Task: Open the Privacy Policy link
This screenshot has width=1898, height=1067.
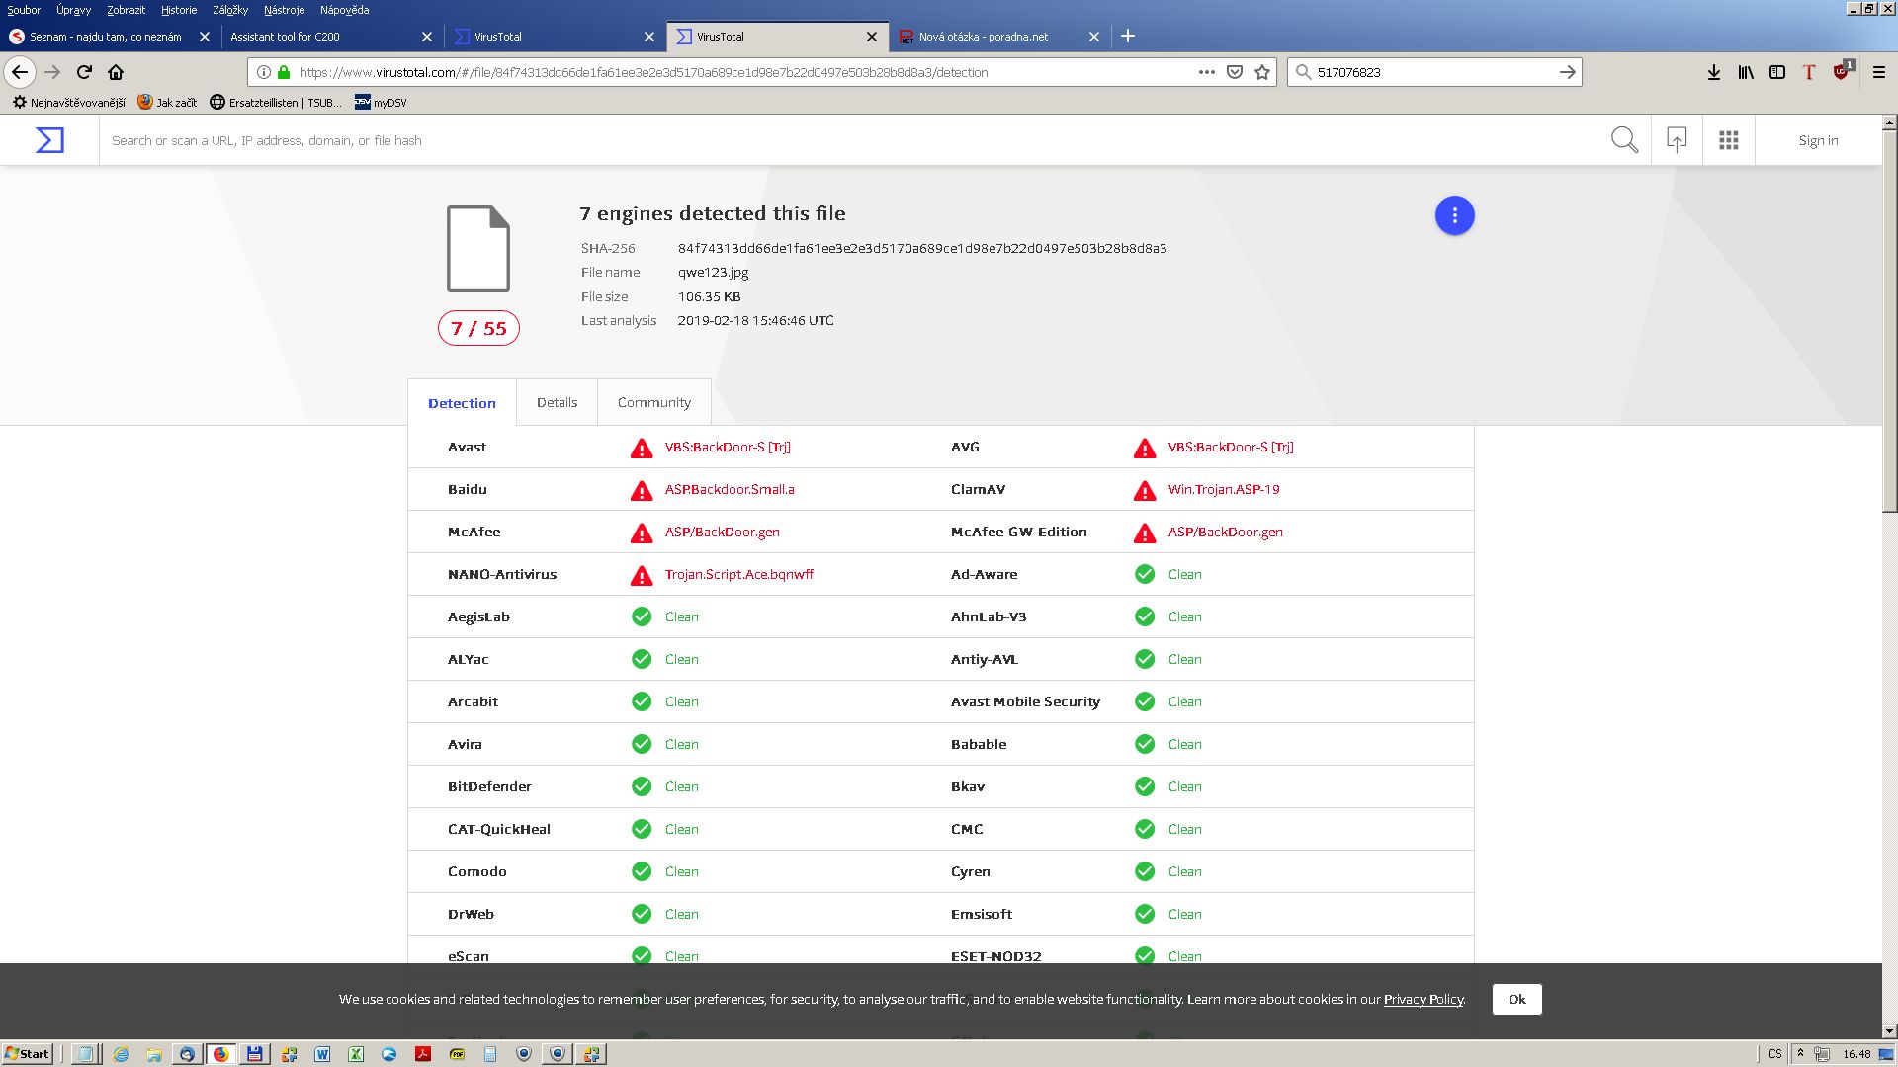Action: 1423,999
